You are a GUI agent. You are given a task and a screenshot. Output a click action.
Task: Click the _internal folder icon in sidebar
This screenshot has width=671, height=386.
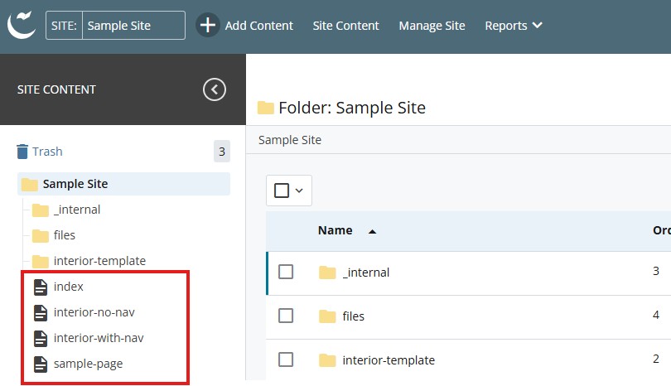40,210
